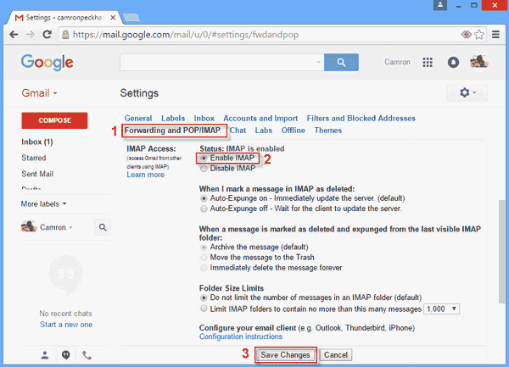
Task: Click the browser address bar URL
Action: pyautogui.click(x=185, y=35)
